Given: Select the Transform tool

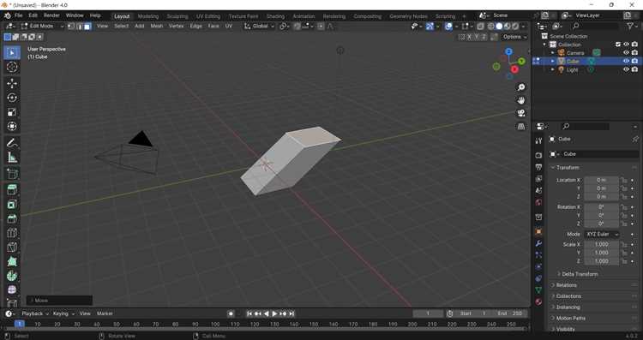Looking at the screenshot, I should pos(12,127).
